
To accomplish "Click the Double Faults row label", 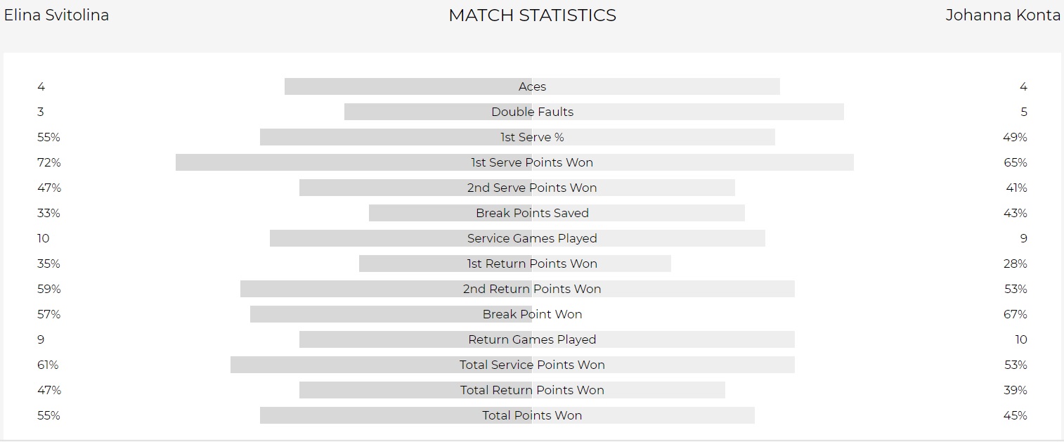I will click(532, 112).
